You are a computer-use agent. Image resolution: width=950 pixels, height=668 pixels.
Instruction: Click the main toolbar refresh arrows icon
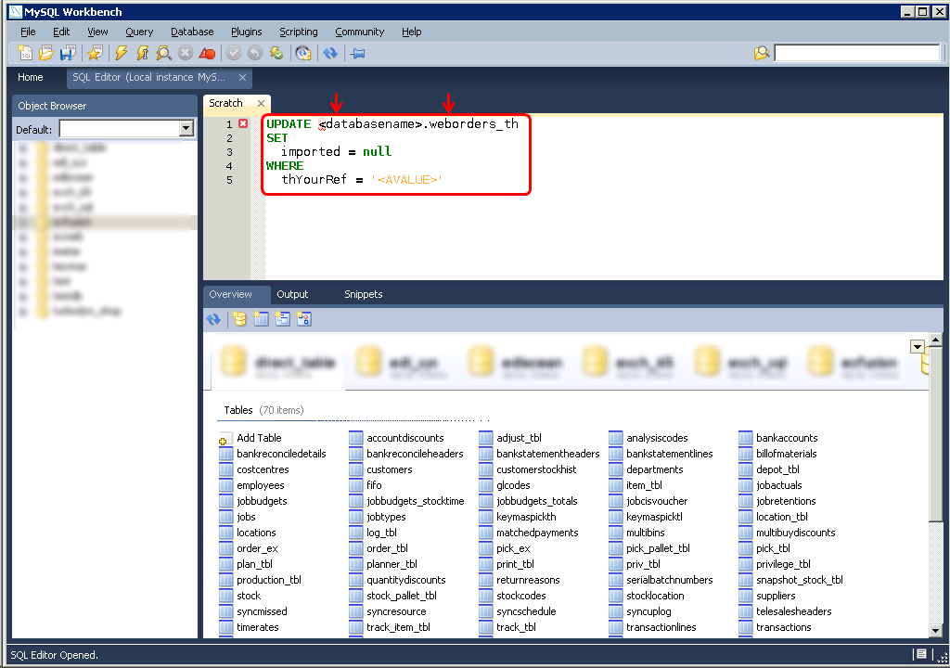[x=330, y=53]
